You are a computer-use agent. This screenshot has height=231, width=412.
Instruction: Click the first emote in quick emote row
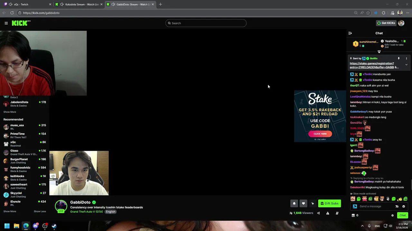click(x=353, y=199)
